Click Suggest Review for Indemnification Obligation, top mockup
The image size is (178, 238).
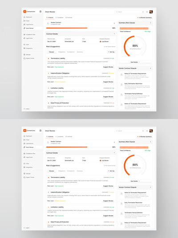(x=108, y=82)
